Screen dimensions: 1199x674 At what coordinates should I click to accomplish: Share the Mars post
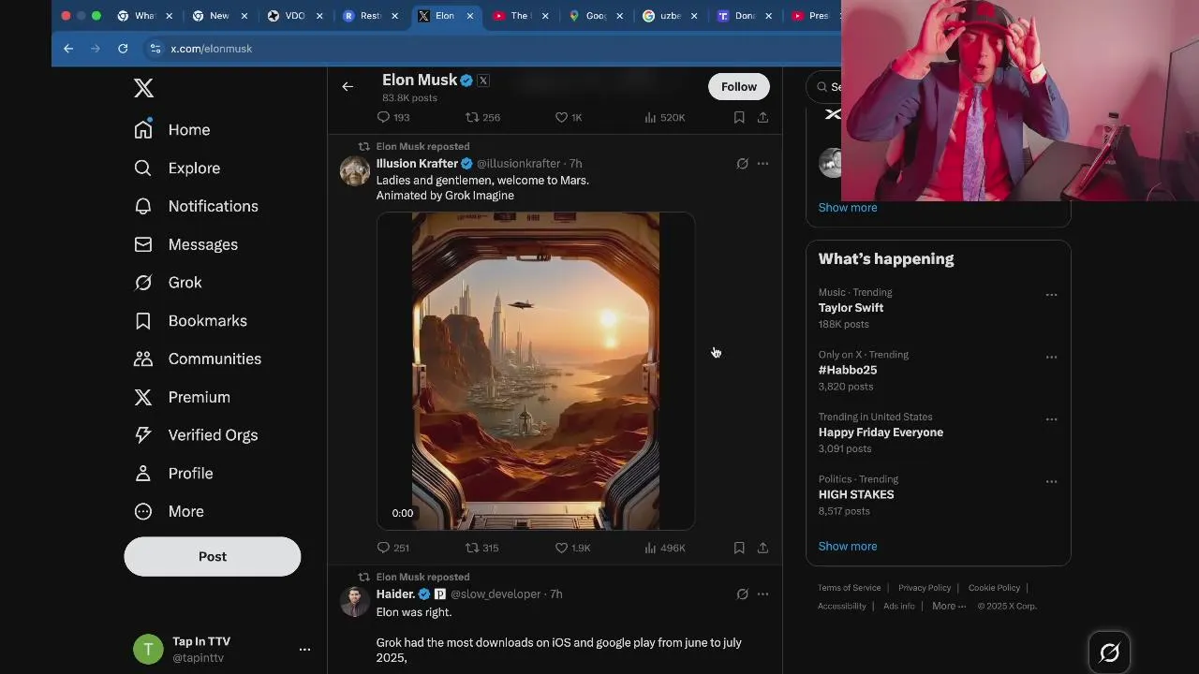[762, 548]
